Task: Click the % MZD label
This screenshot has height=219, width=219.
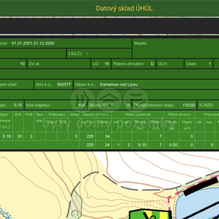Action: (x=206, y=105)
